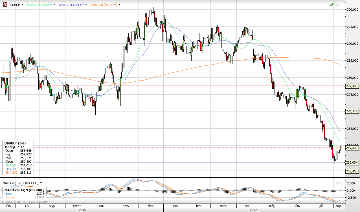This screenshot has height=212, width=360.
Task: Open the USDHUF instrument dropdown
Action: pos(23,5)
